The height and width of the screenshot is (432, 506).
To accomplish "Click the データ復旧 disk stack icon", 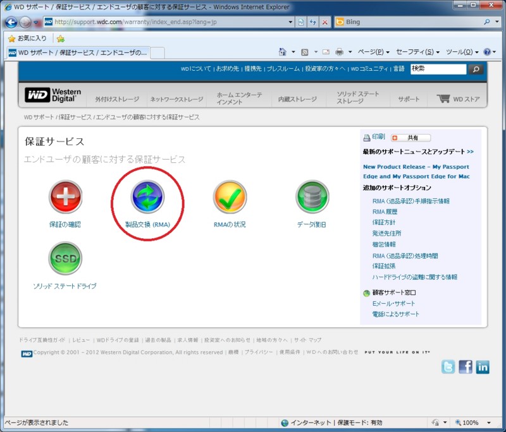I will [x=311, y=197].
